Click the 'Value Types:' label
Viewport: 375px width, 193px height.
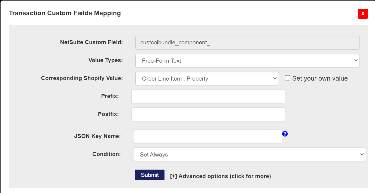point(106,60)
